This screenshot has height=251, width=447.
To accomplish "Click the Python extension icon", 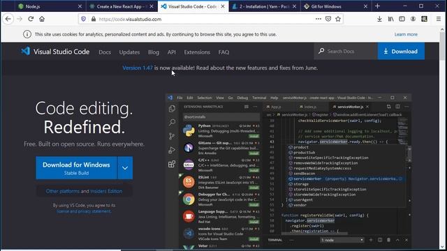I will [189, 130].
